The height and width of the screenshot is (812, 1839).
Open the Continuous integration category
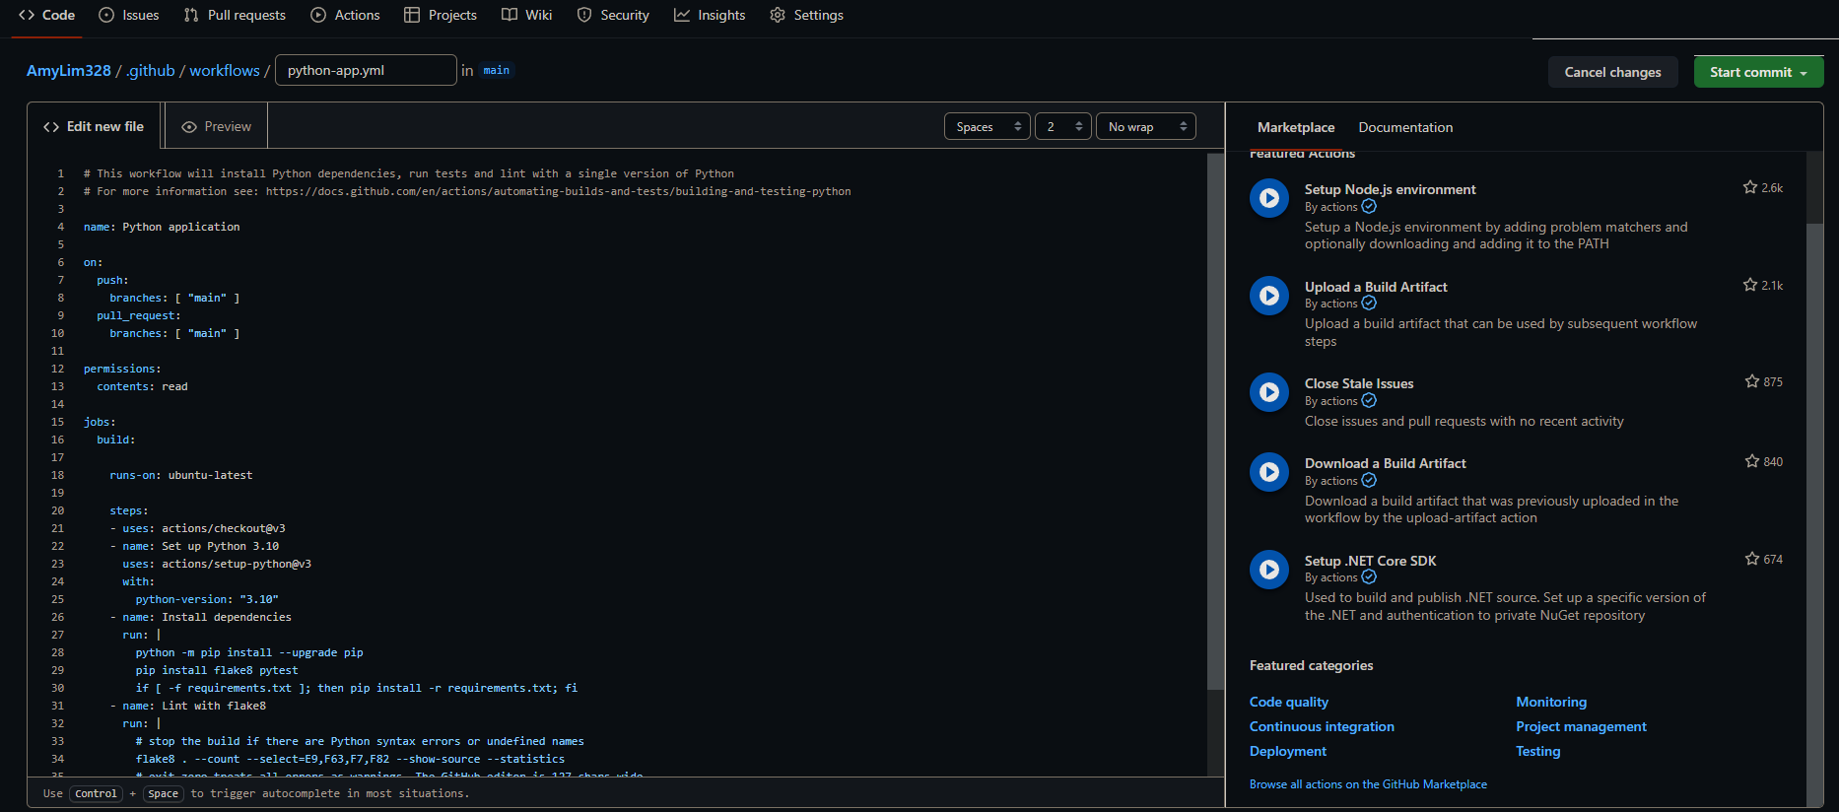click(1322, 726)
